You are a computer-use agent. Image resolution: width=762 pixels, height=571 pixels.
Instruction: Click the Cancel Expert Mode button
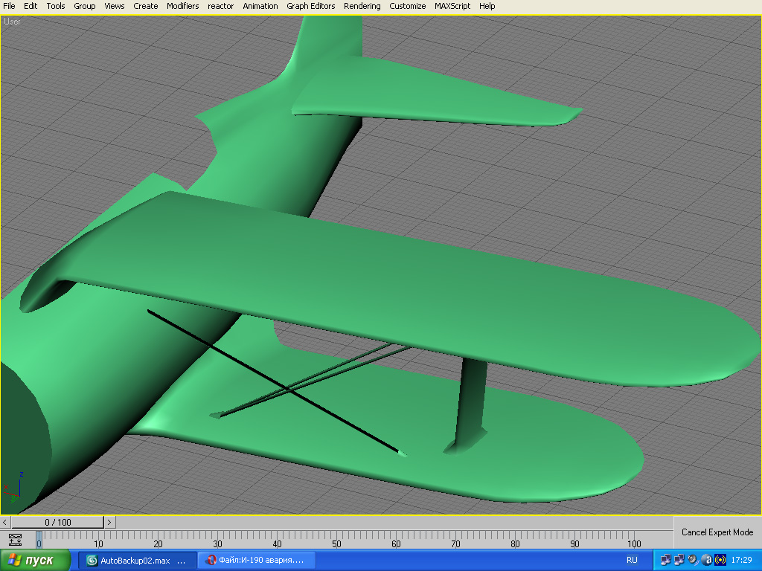717,532
